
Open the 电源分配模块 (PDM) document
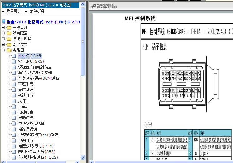[x=36, y=146]
